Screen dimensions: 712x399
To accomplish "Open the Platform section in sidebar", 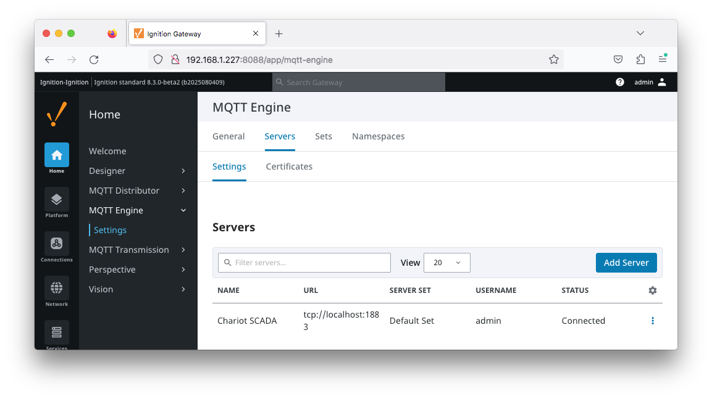I will [56, 200].
